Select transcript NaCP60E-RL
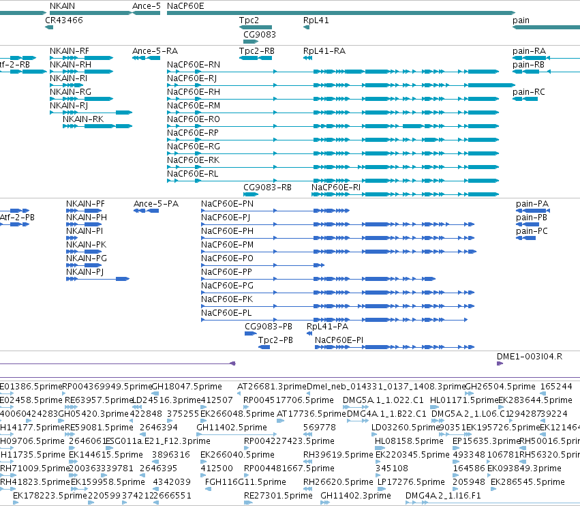Viewport: 580px width, 506px height. click(192, 174)
